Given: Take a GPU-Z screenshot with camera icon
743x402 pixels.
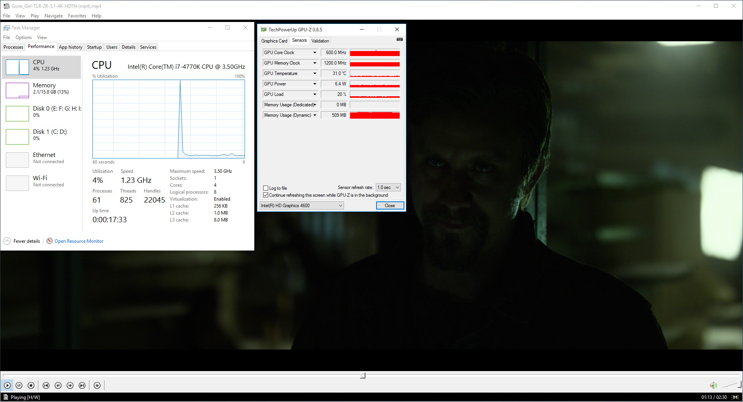Looking at the screenshot, I should coord(400,39).
